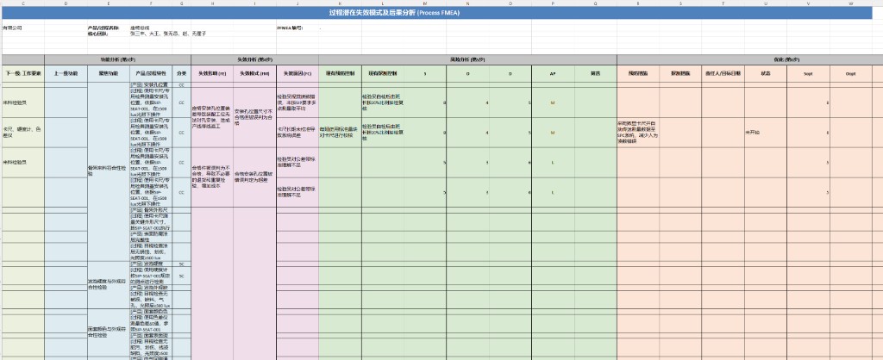
Task: Click the '座椅来料符合性检验' focus function cell
Action: click(x=108, y=171)
